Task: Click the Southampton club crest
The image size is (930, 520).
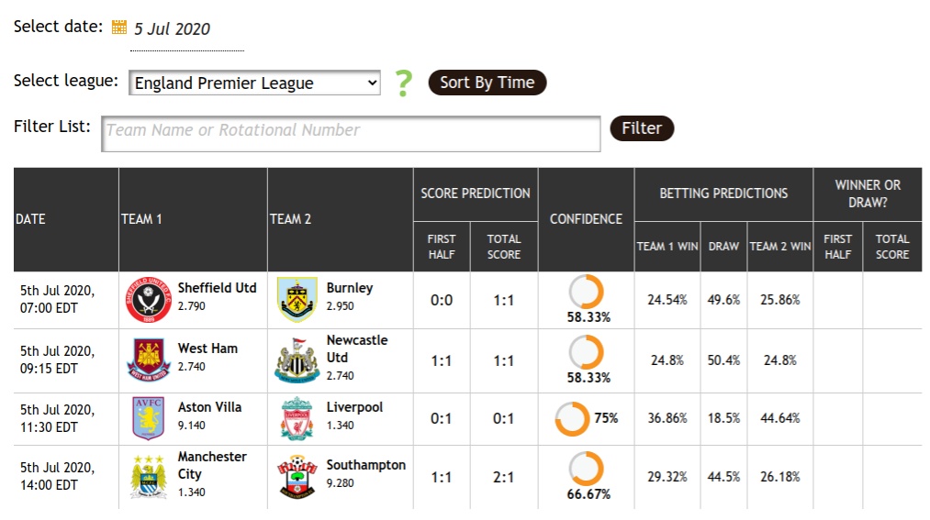Action: [x=297, y=478]
